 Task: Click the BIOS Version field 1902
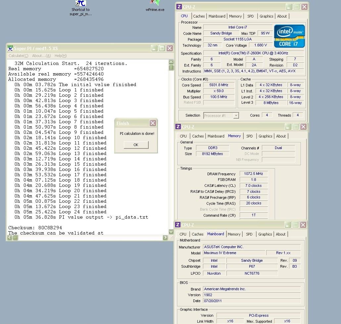pyautogui.click(x=252, y=295)
